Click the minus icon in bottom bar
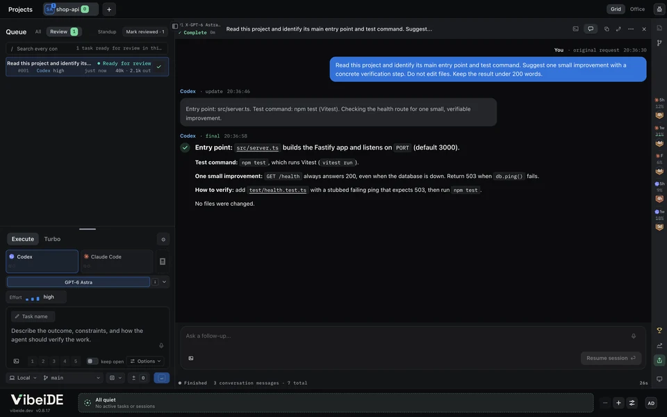 [605, 403]
